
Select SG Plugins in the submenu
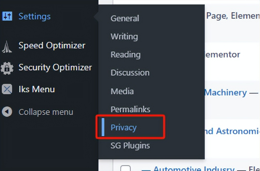pos(130,146)
